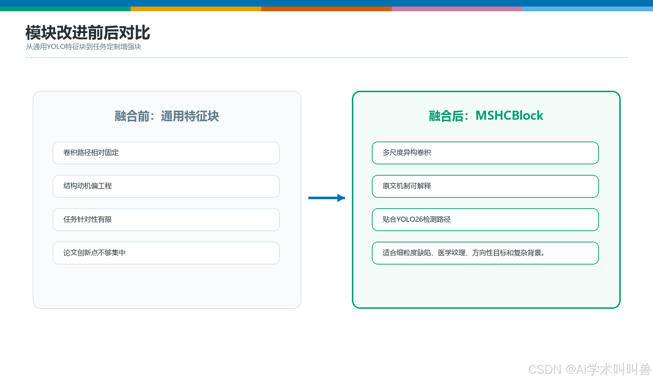Screen dimensions: 653x381
Task: Click the 原文机制可解释 item box
Action: 485,186
